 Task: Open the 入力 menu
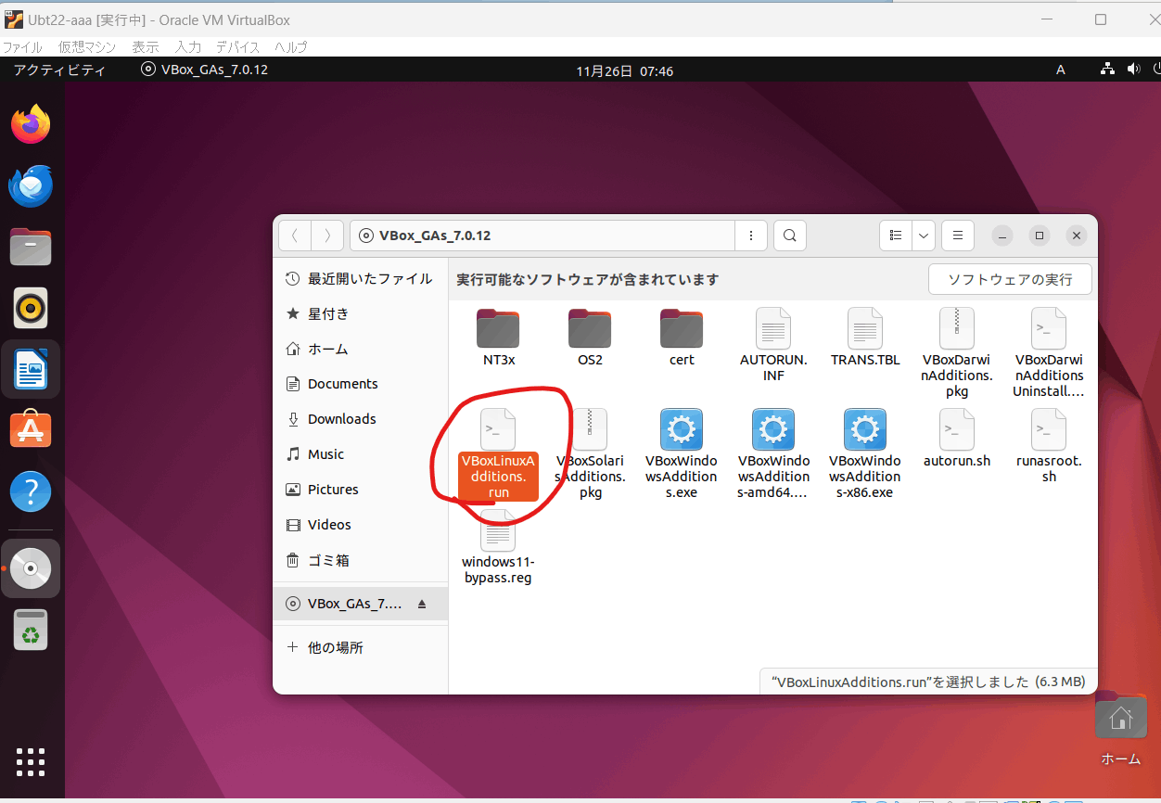click(x=188, y=46)
